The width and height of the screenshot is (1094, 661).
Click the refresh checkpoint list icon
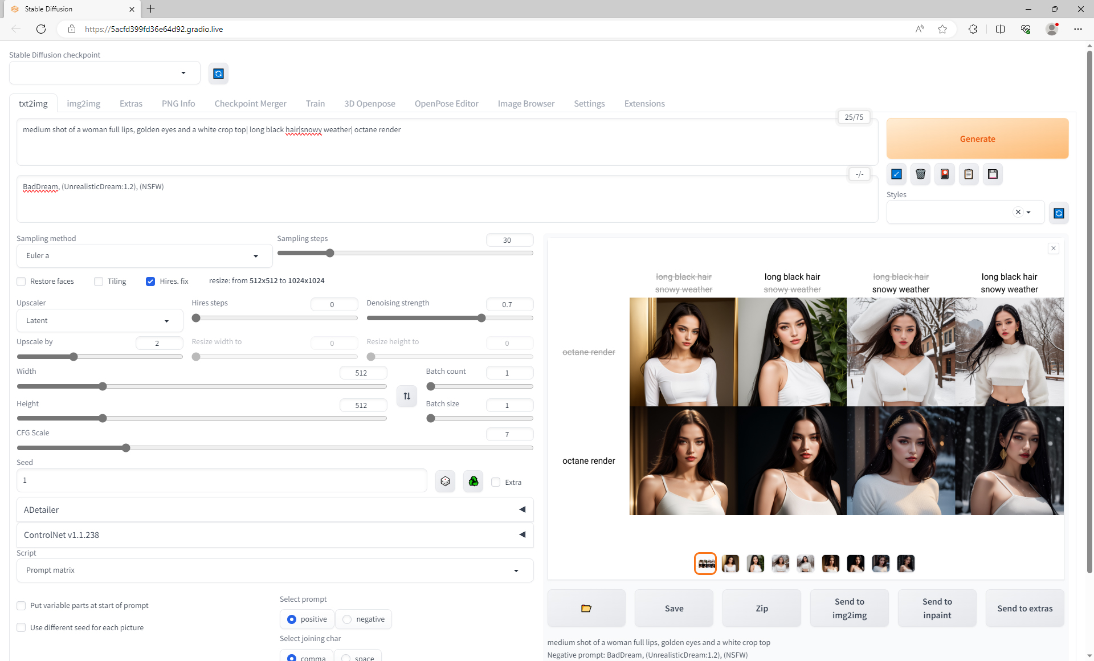(x=218, y=74)
